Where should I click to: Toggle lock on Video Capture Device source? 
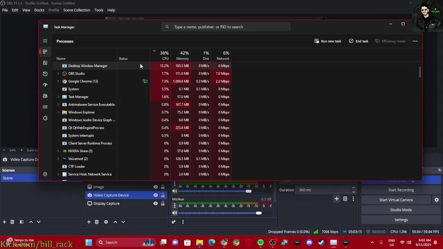pyautogui.click(x=163, y=195)
